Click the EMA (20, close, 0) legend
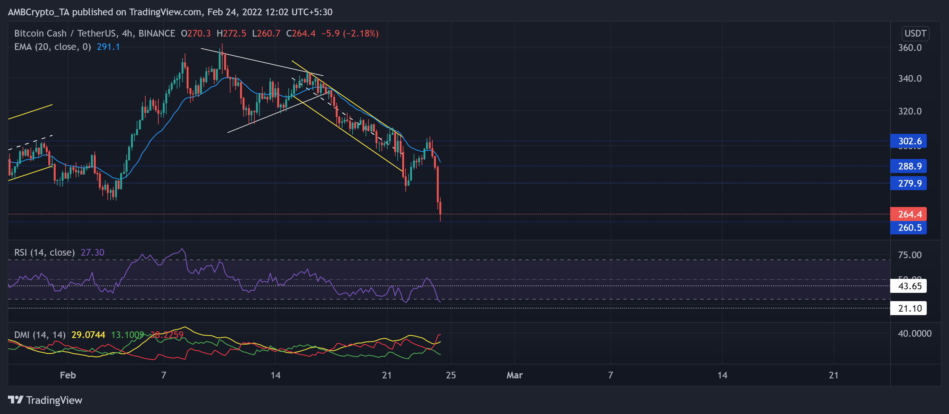949x414 pixels. (x=52, y=47)
